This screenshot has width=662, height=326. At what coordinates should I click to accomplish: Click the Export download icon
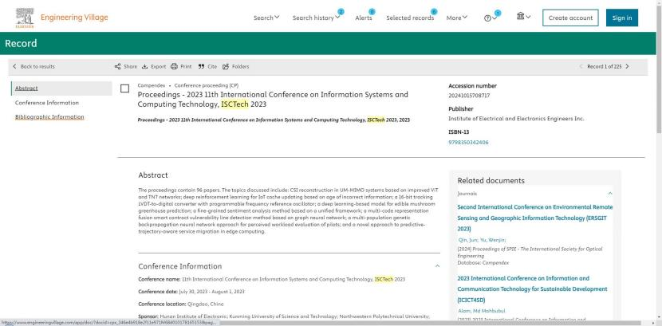tap(145, 67)
